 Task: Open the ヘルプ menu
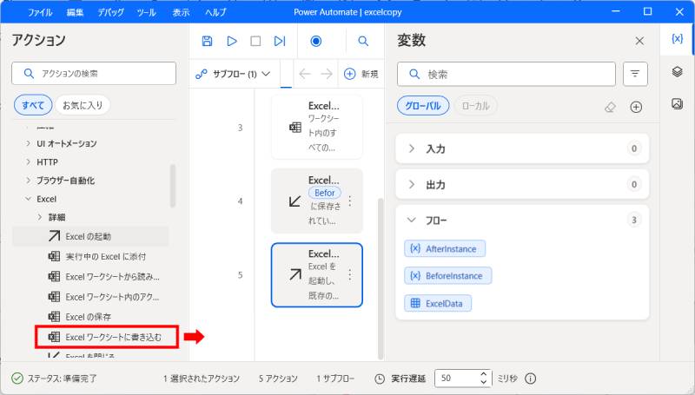point(215,12)
